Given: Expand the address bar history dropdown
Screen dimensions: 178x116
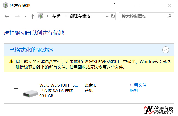Looking at the screenshot, I should (107, 16).
